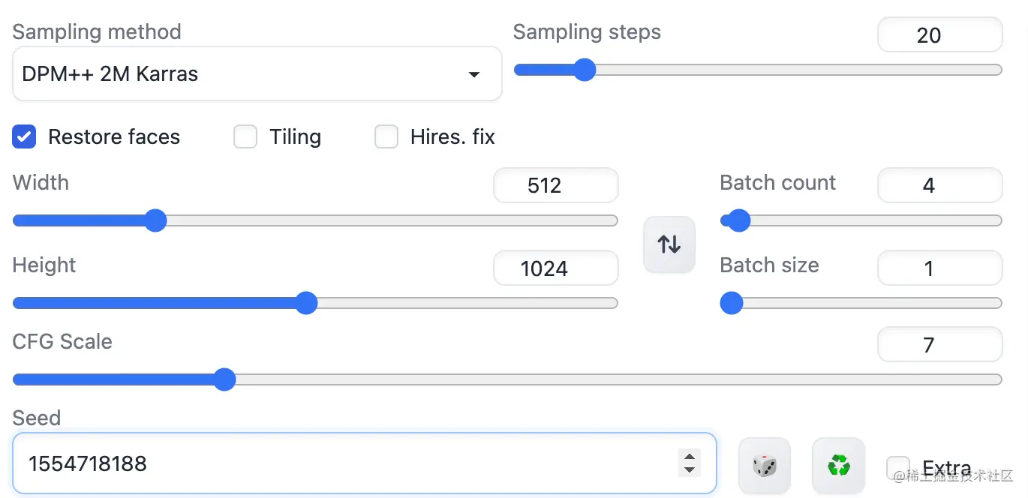
Task: Decrement the seed value with down arrow
Action: (x=689, y=470)
